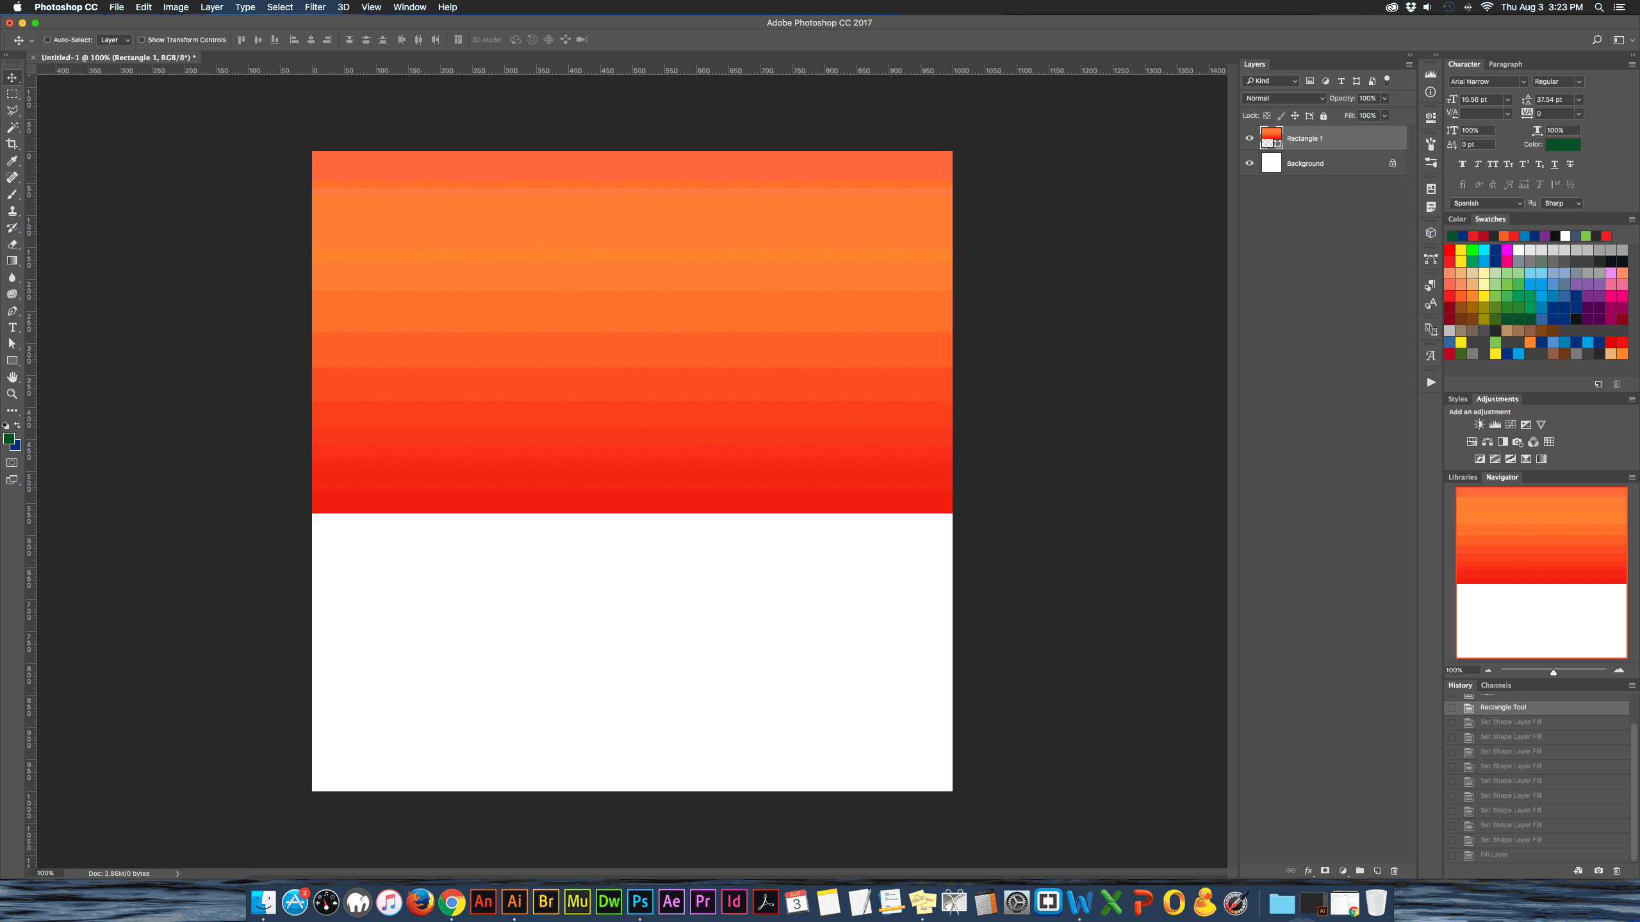The image size is (1640, 922).
Task: Add Brightness/Contrast adjustment icon
Action: click(x=1479, y=425)
